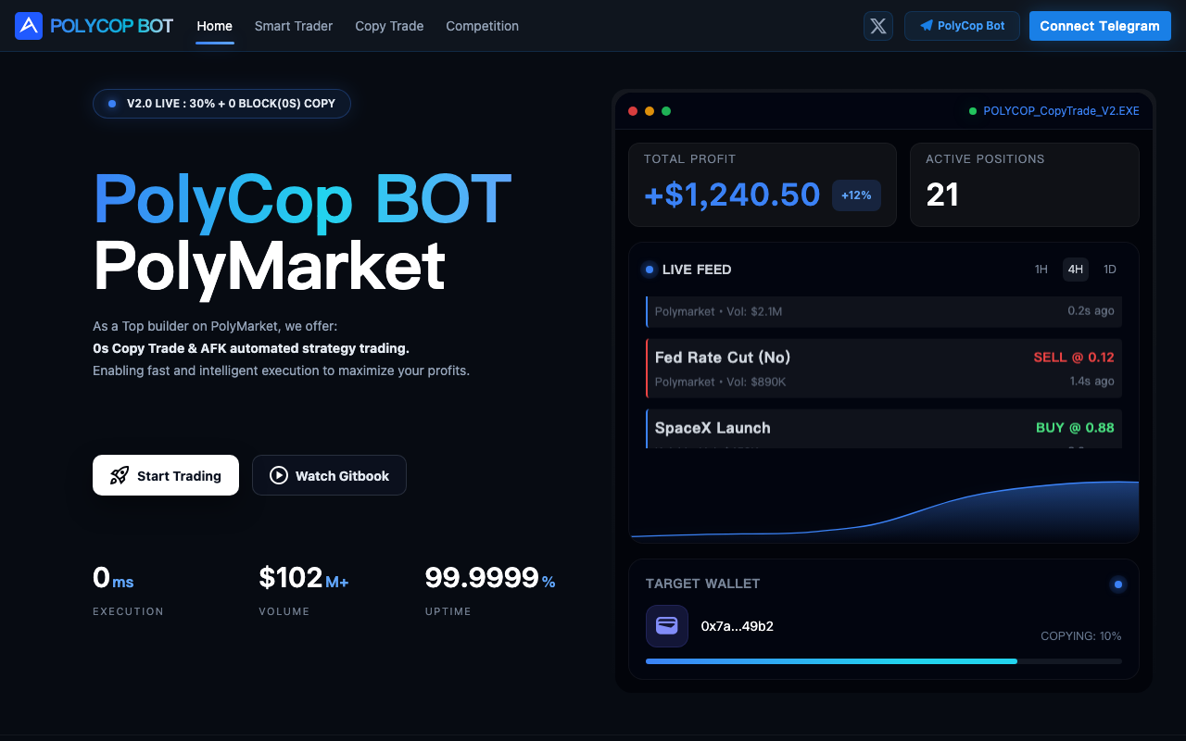Click the 0.2s ago feed timestamp
The width and height of the screenshot is (1186, 741).
tap(1091, 311)
